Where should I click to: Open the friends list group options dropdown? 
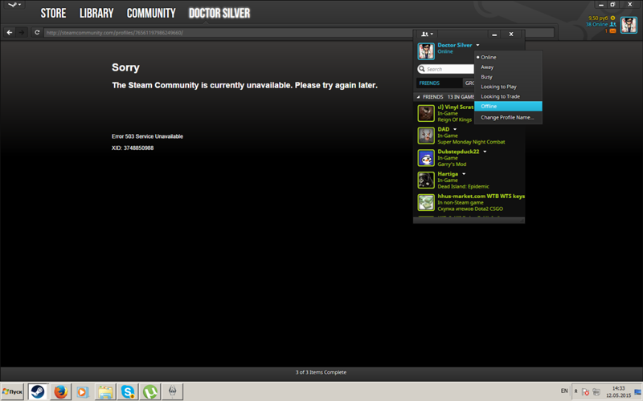[x=428, y=34]
